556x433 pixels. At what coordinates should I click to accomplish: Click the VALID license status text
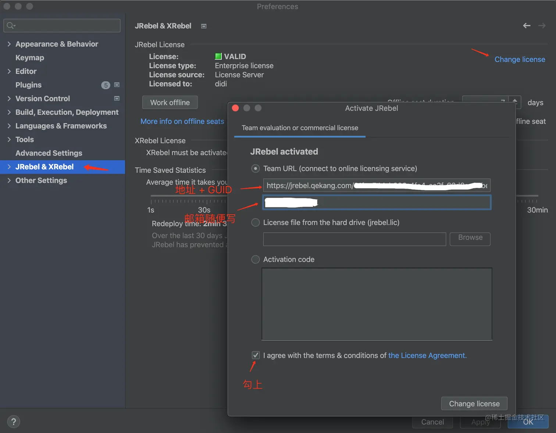pyautogui.click(x=235, y=57)
